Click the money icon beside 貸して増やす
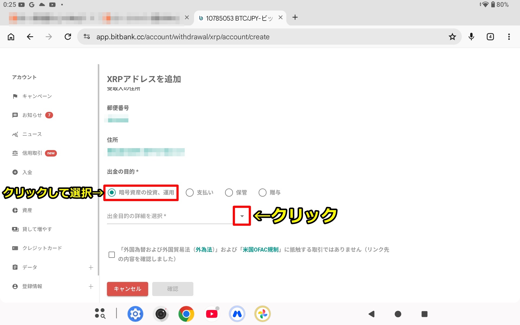The width and height of the screenshot is (520, 325). 15,229
